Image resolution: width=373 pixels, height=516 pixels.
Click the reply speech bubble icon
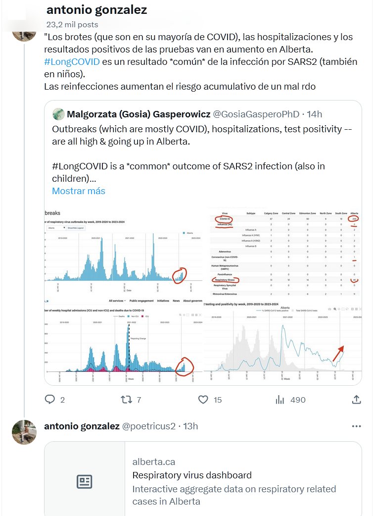(x=50, y=399)
